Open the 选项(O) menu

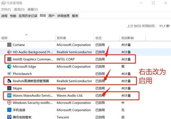(19, 10)
